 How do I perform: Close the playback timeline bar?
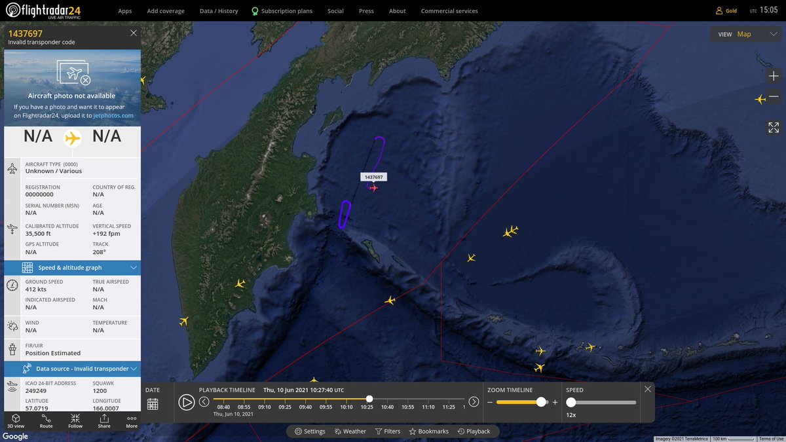coord(648,389)
